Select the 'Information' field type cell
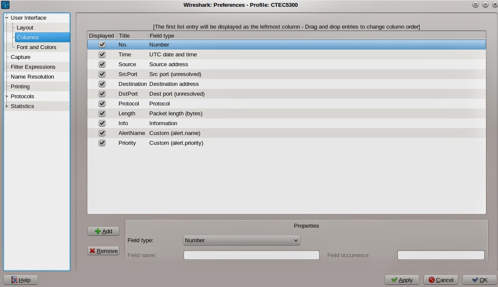This screenshot has height=287, width=498. pyautogui.click(x=163, y=123)
